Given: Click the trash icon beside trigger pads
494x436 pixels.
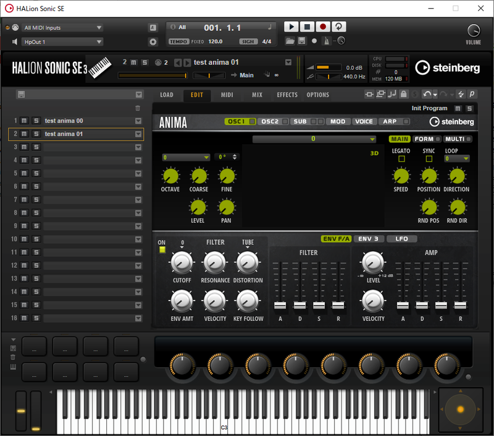Looking at the screenshot, I should click(x=13, y=357).
